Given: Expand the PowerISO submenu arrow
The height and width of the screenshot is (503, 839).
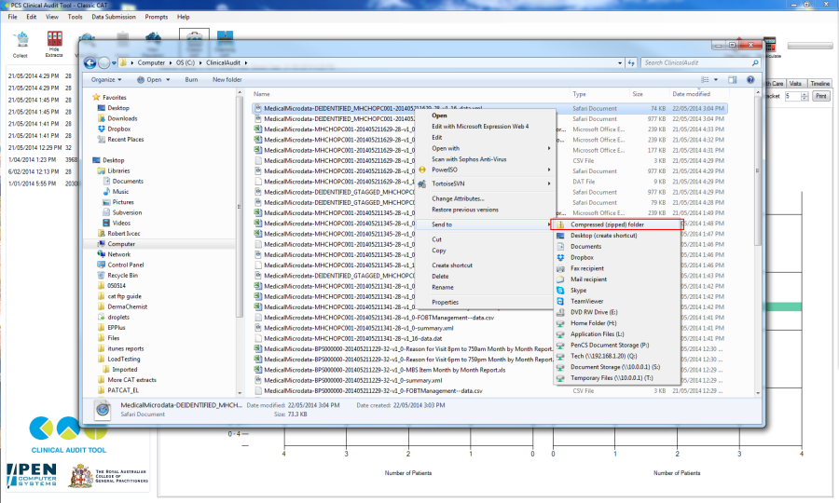Looking at the screenshot, I should 549,170.
